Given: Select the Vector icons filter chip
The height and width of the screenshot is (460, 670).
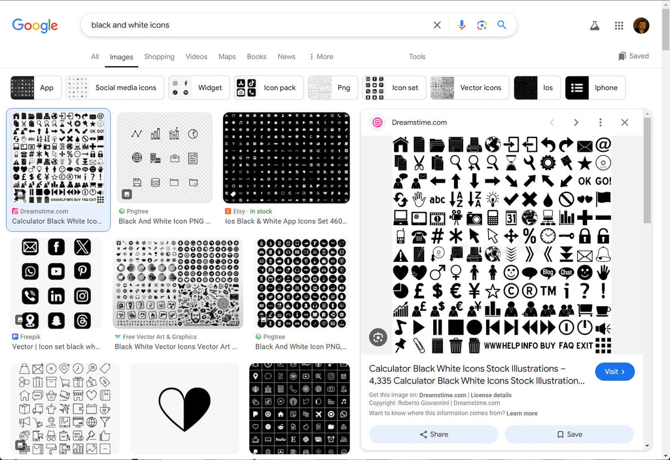Looking at the screenshot, I should pos(470,88).
